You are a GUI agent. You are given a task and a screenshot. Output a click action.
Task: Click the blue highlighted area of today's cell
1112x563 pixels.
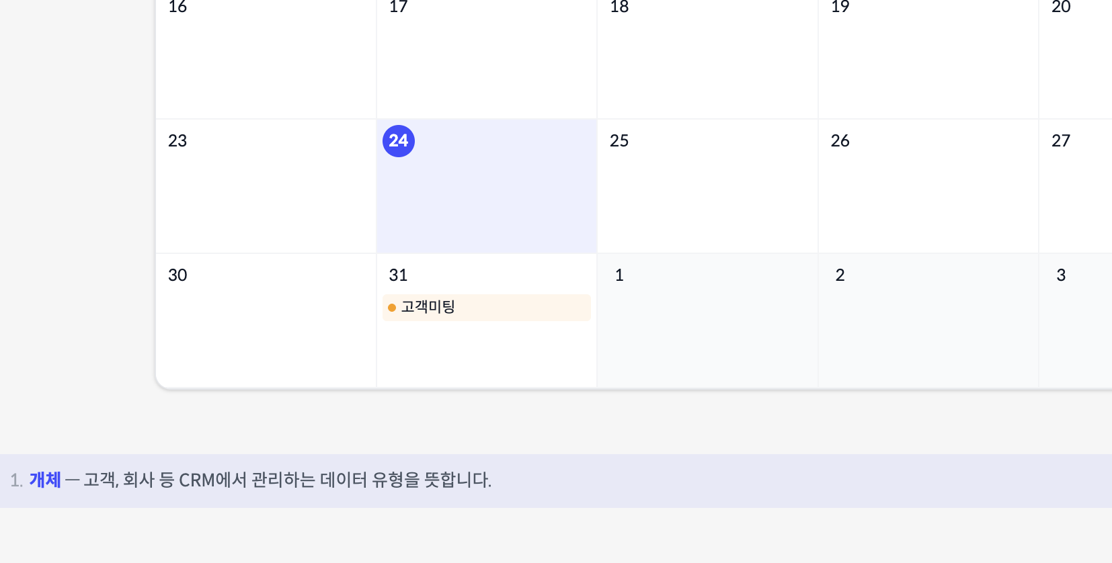486,202
